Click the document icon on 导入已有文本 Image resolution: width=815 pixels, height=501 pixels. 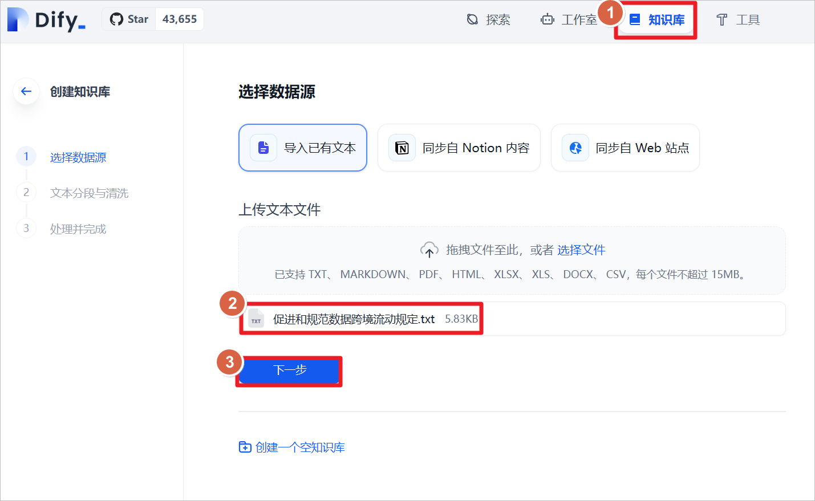(263, 148)
